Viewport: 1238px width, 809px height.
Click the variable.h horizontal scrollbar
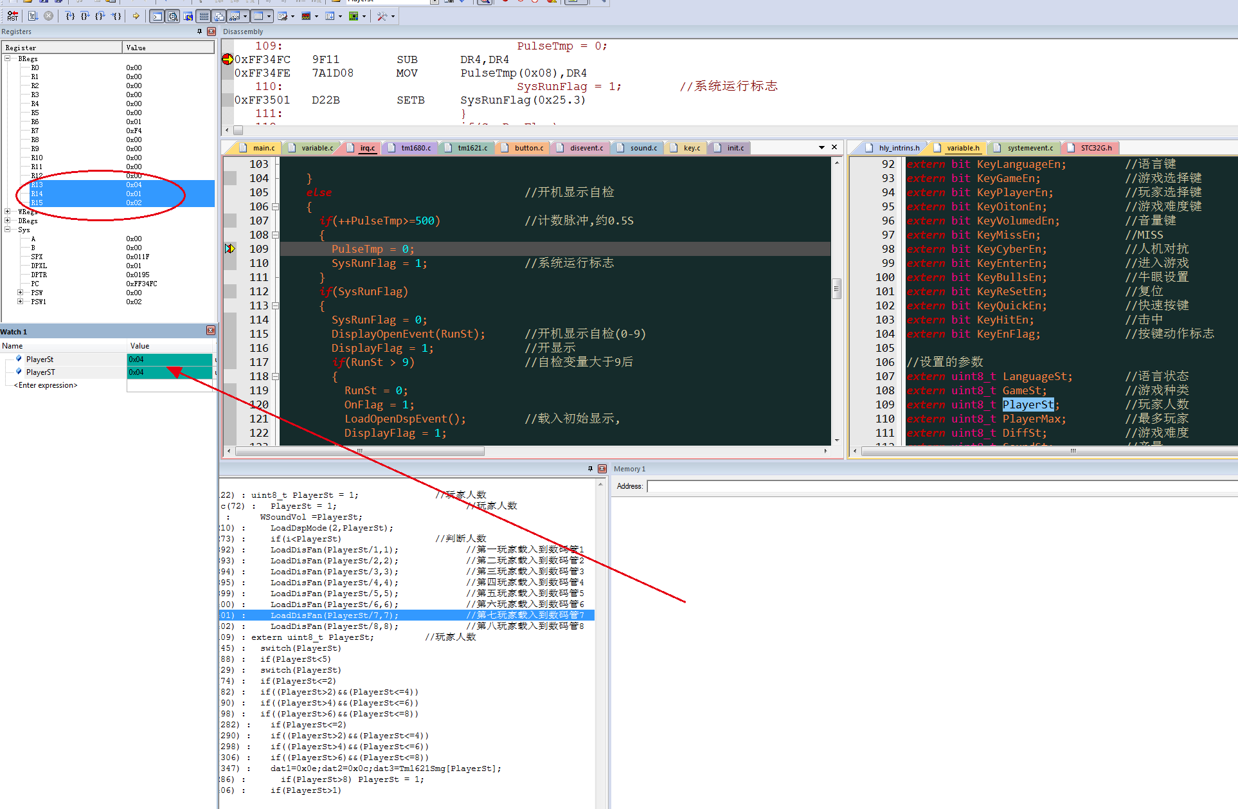pos(1050,451)
